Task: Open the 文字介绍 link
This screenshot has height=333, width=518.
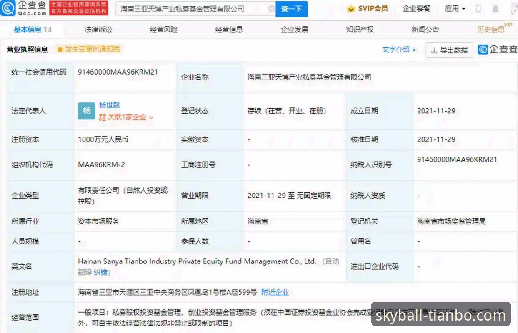Action: point(399,50)
